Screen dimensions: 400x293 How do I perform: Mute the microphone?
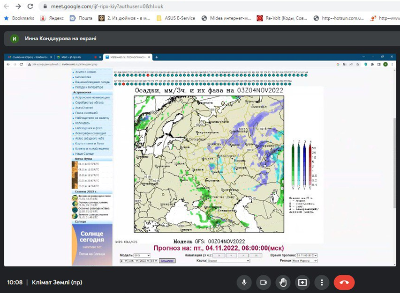(244, 282)
